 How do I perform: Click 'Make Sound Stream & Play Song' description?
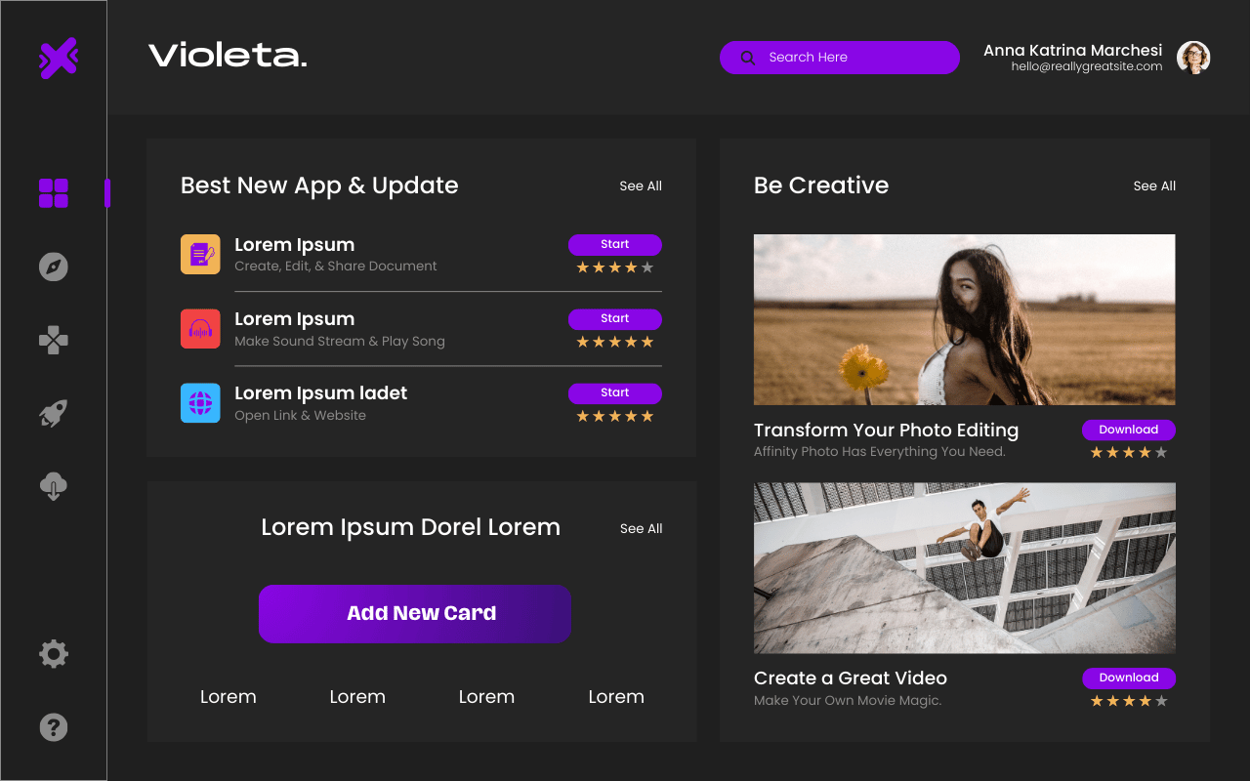[340, 342]
